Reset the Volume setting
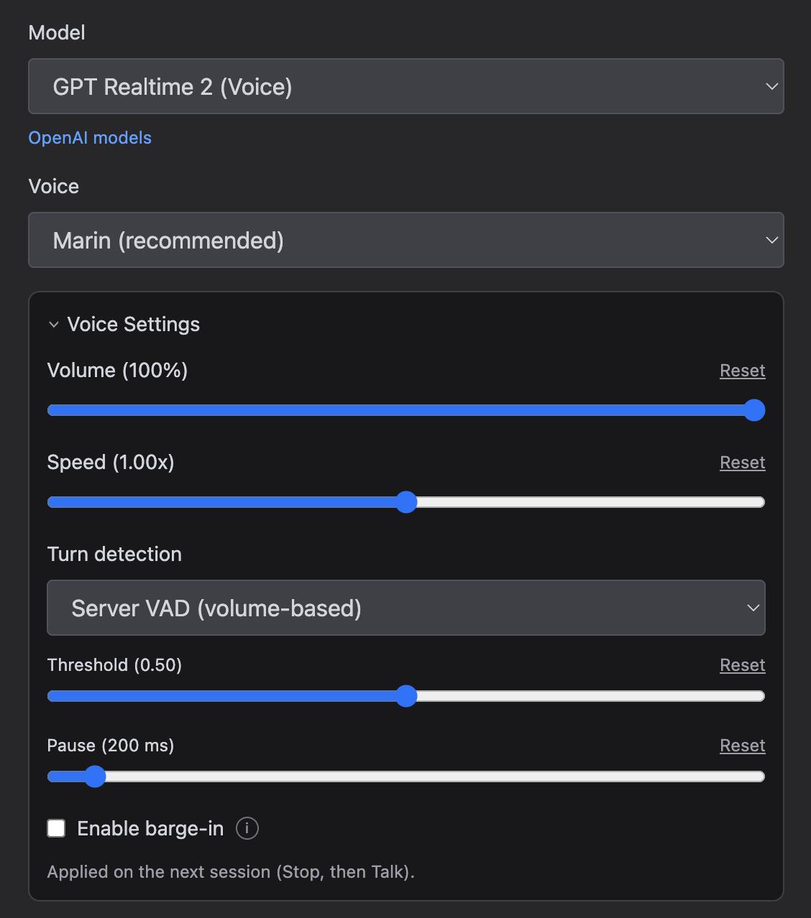 pos(742,371)
